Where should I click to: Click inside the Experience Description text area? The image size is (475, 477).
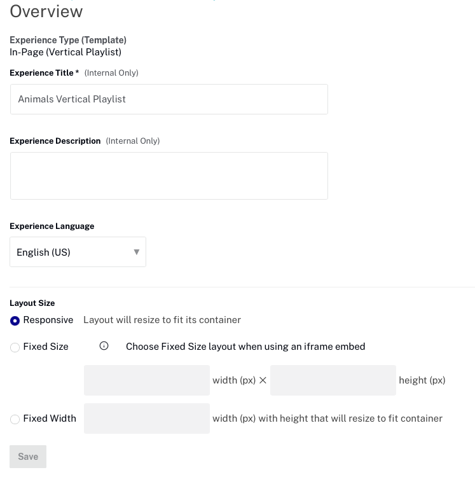coord(169,176)
